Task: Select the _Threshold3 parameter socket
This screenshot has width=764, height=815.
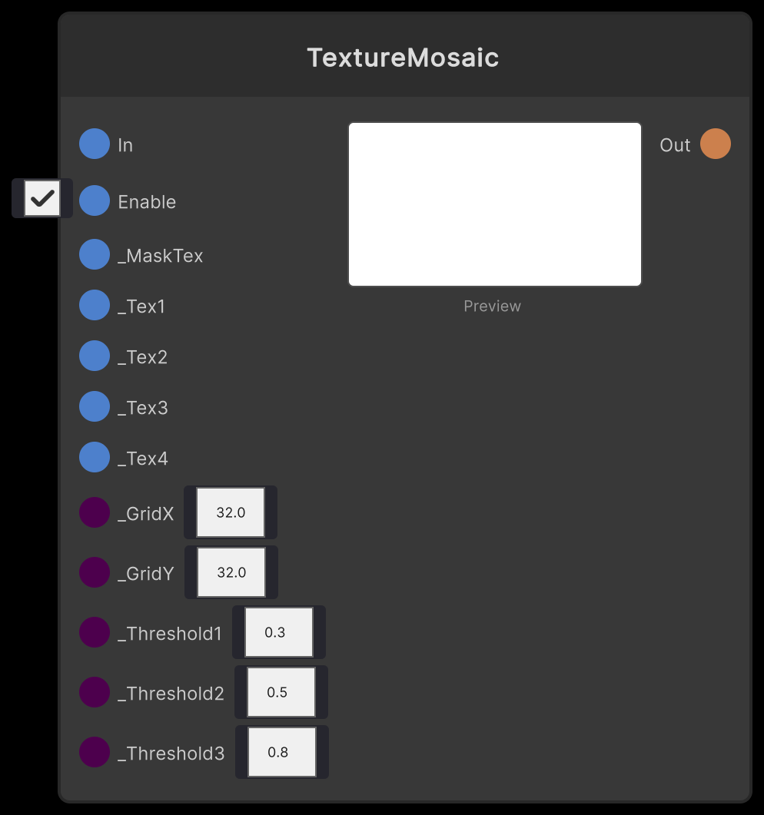Action: (94, 753)
